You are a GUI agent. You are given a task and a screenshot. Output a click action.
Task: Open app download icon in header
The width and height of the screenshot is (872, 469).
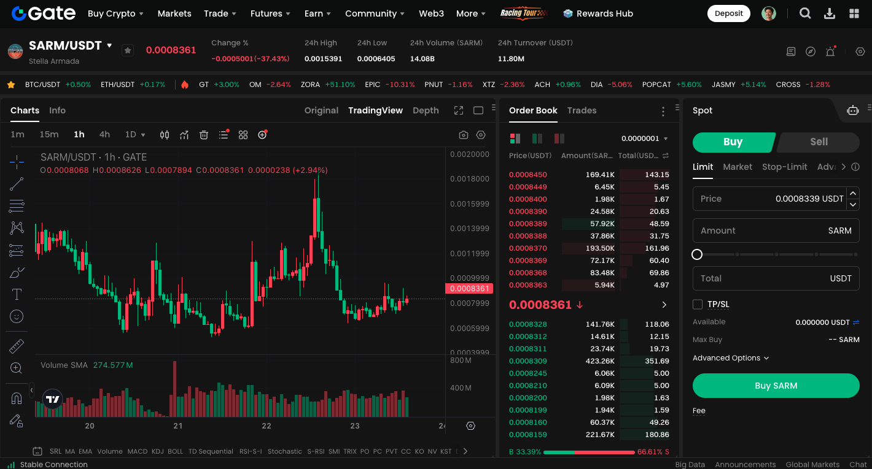click(830, 13)
